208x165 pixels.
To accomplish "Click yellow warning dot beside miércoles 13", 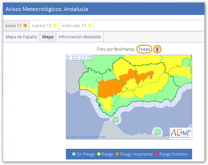I will (x=90, y=26).
